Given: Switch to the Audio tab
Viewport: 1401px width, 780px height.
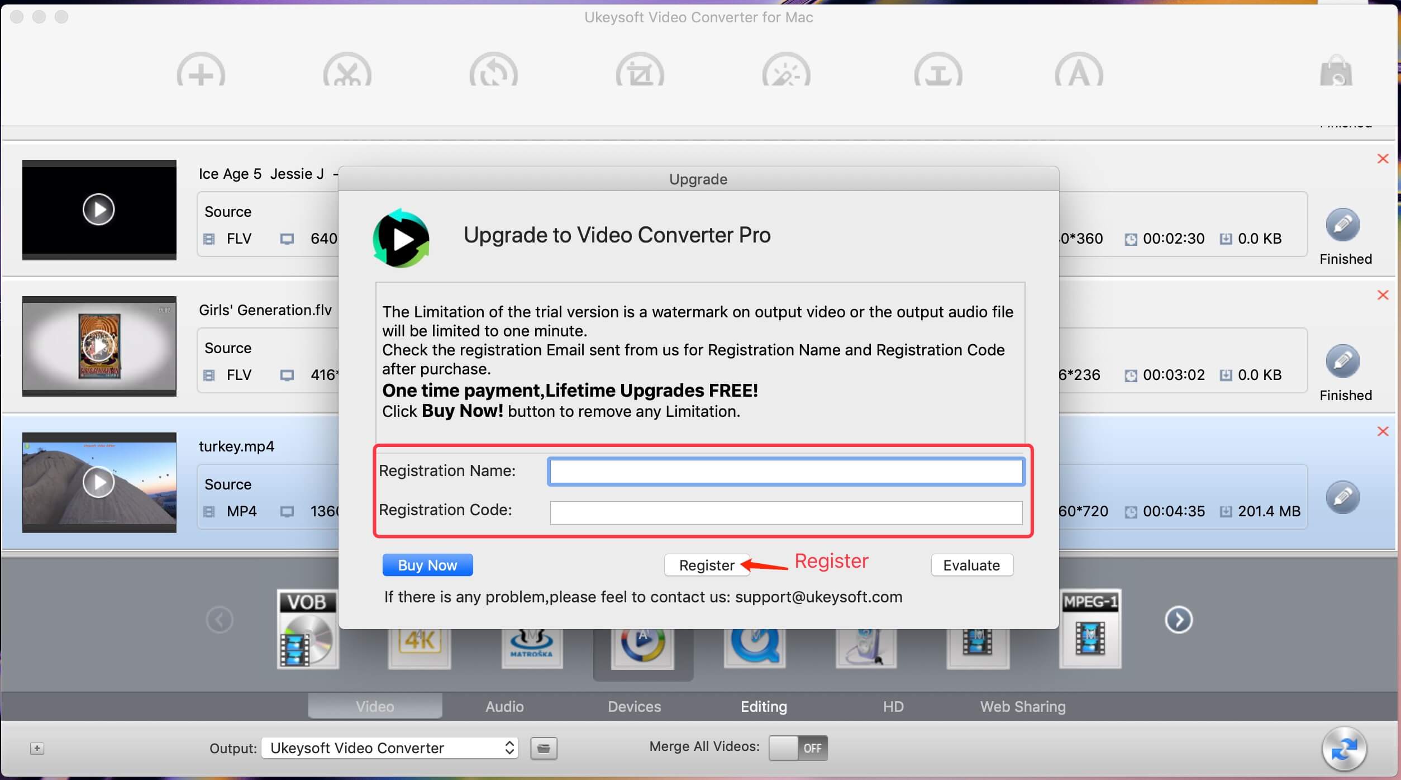Looking at the screenshot, I should coord(504,706).
